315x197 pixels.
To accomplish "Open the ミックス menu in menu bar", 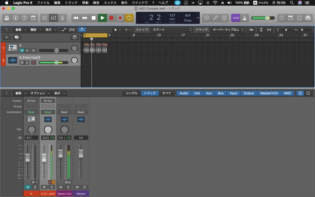I will (x=110, y=3).
